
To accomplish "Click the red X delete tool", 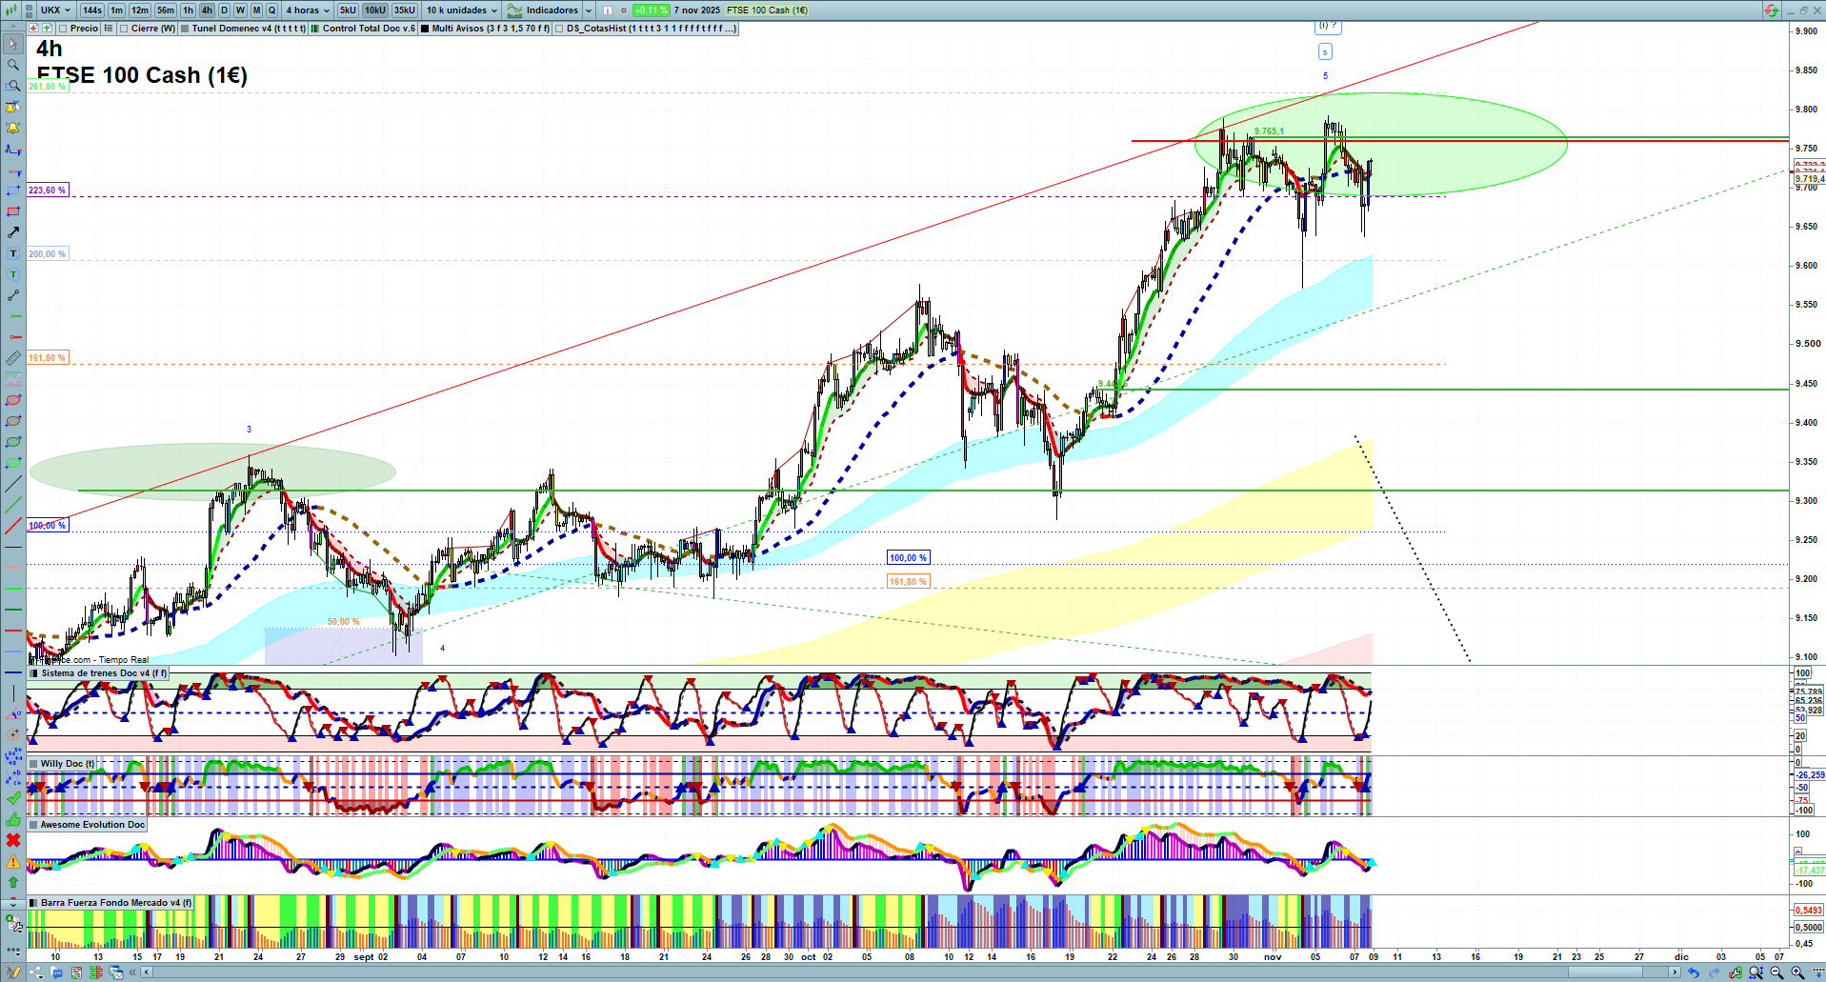I will point(13,840).
